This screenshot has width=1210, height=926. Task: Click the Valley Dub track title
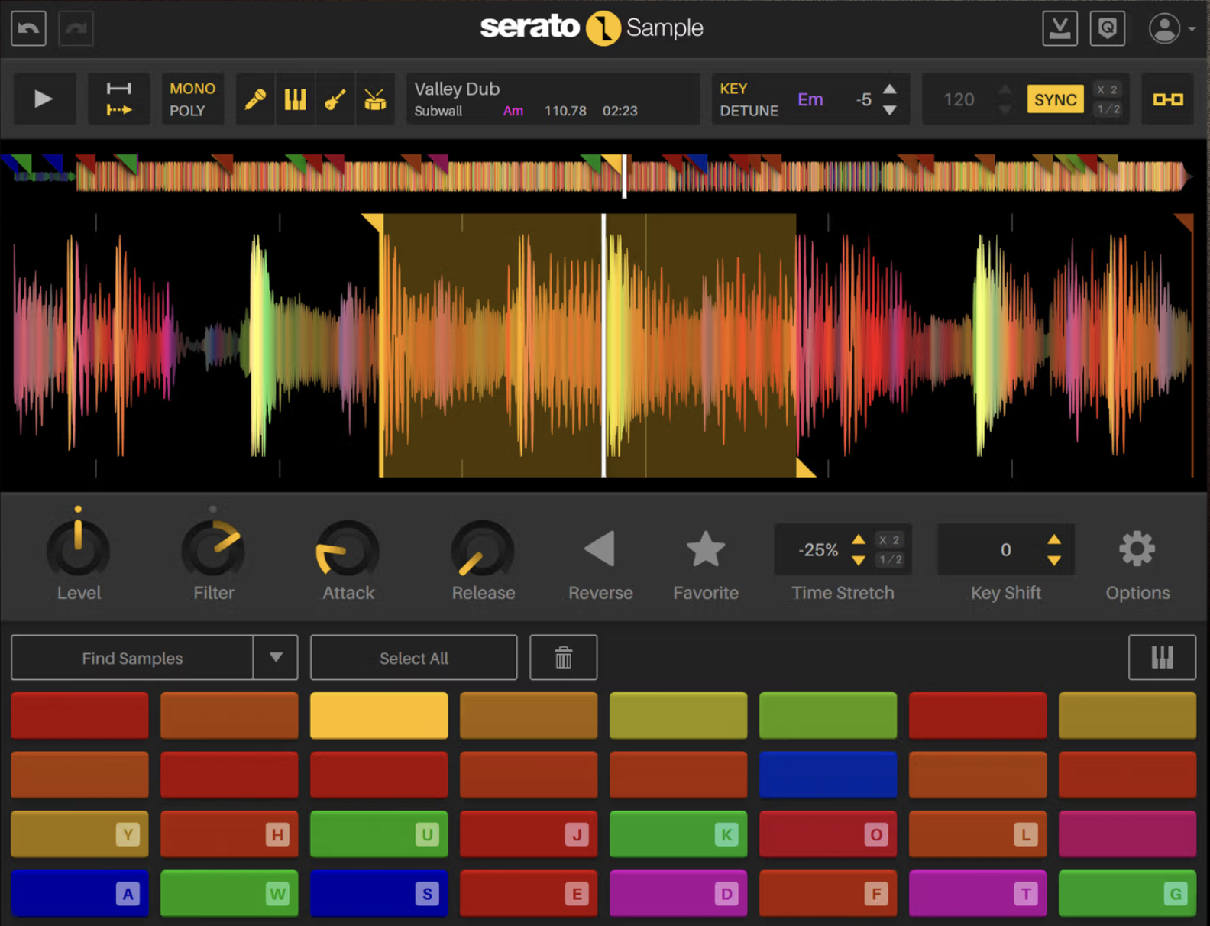click(x=457, y=89)
